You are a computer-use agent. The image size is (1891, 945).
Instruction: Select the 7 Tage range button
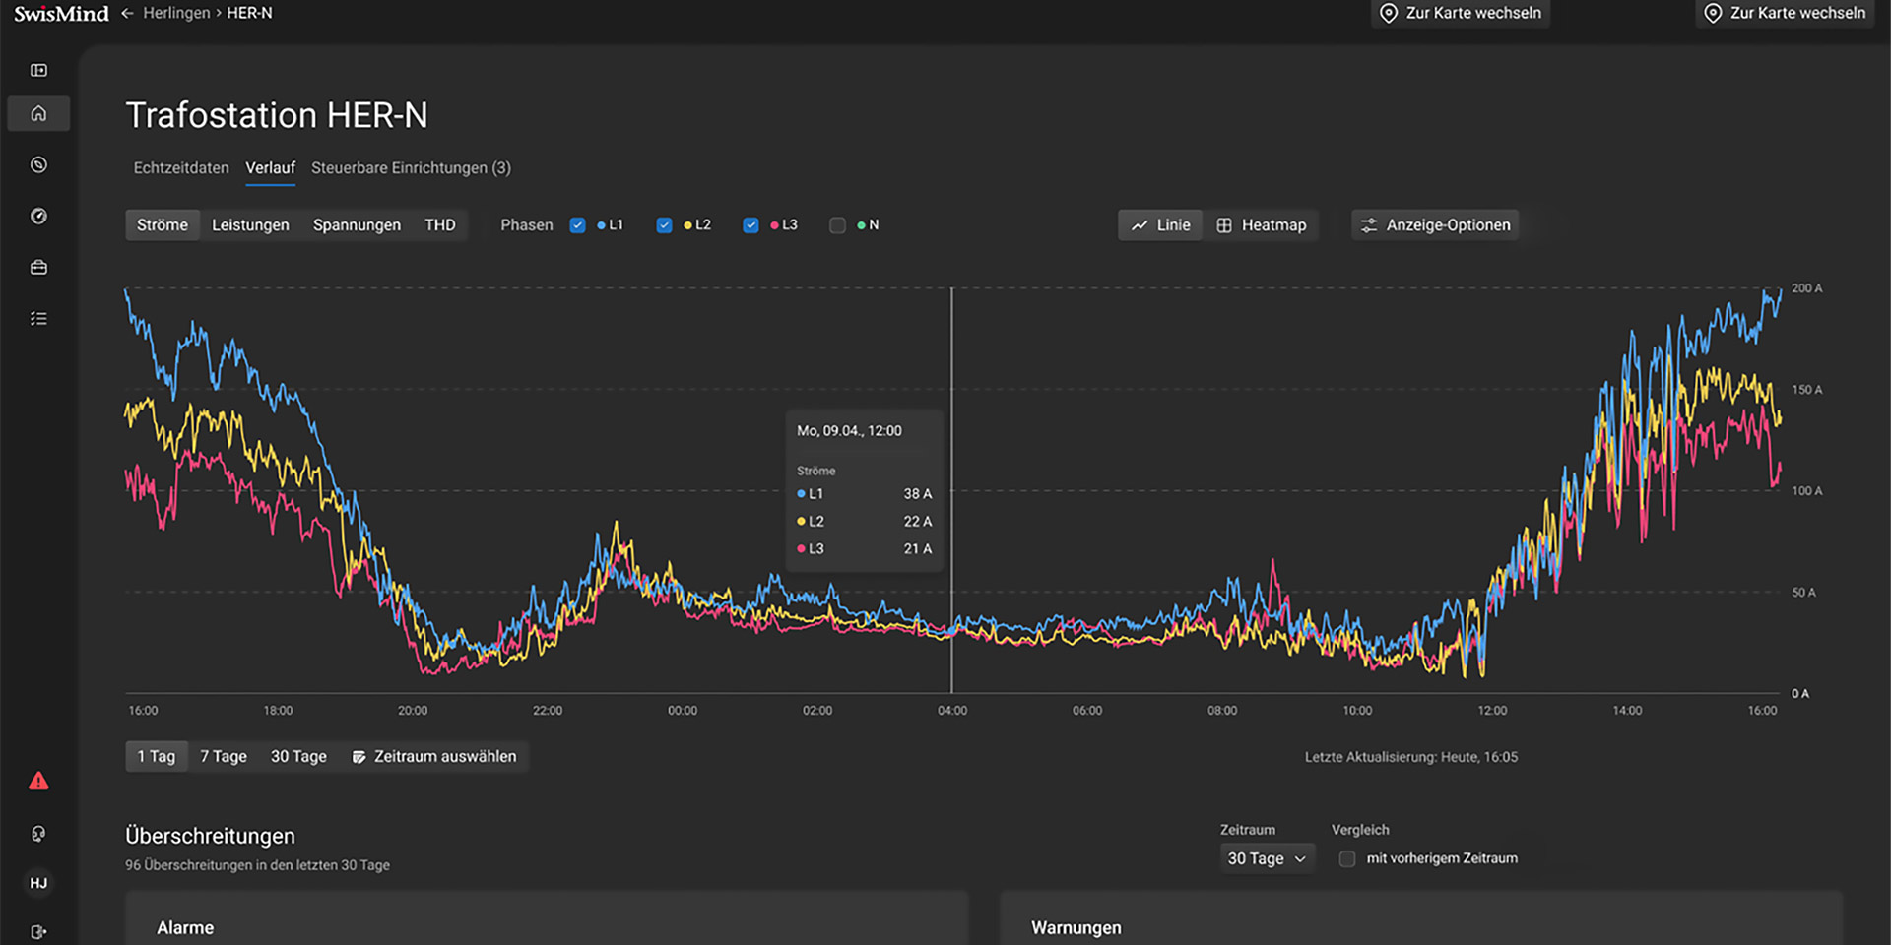(x=224, y=756)
